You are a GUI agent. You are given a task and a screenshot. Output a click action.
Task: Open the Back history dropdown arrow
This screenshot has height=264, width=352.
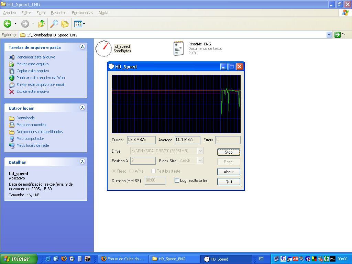tap(15, 24)
